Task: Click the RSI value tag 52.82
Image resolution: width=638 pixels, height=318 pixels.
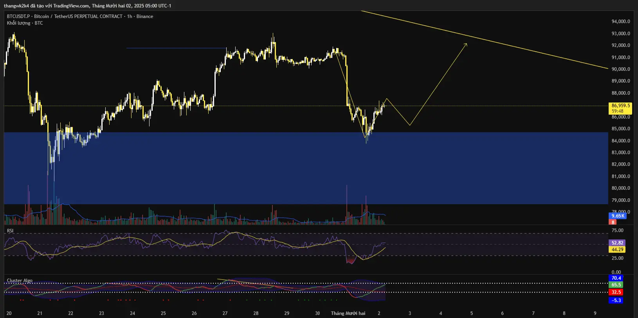Action: pos(617,243)
